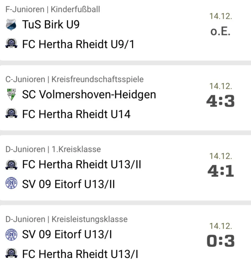
Task: Open the FC Hertha Rheidt U14 team
Action: 76,114
